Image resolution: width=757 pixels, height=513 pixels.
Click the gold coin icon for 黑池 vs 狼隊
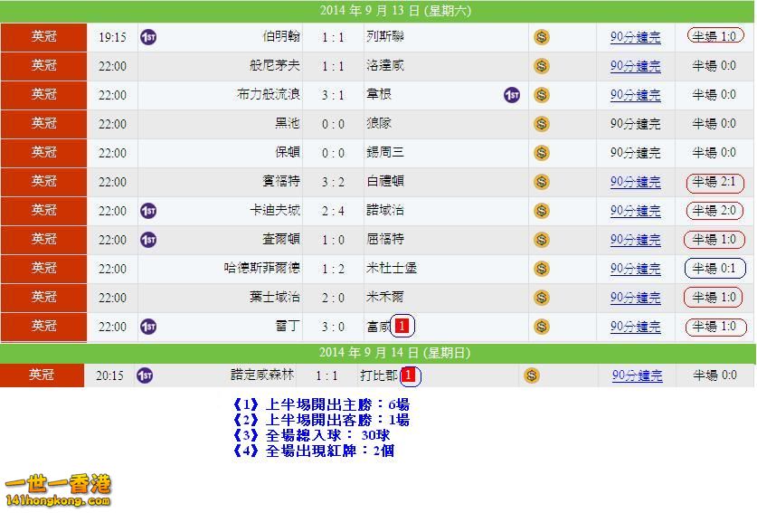pyautogui.click(x=542, y=124)
